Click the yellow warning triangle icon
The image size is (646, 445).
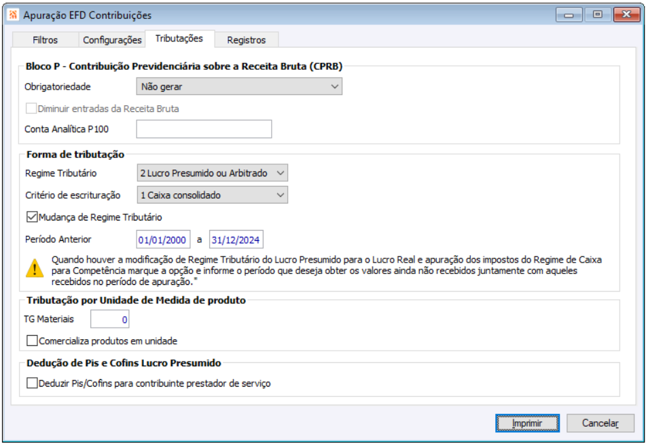pos(35,268)
